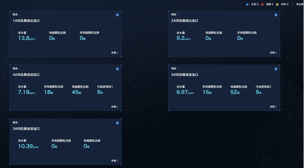Screen dimensions: 304x168
Task: Expand 详情 for 1#风机精滤出油口
Action: pyautogui.click(x=114, y=53)
